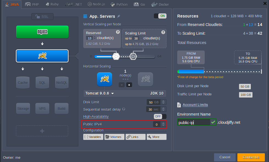Viewport: 269px width, 162px height.
Task: Open the Volumes configuration
Action: pyautogui.click(x=114, y=137)
